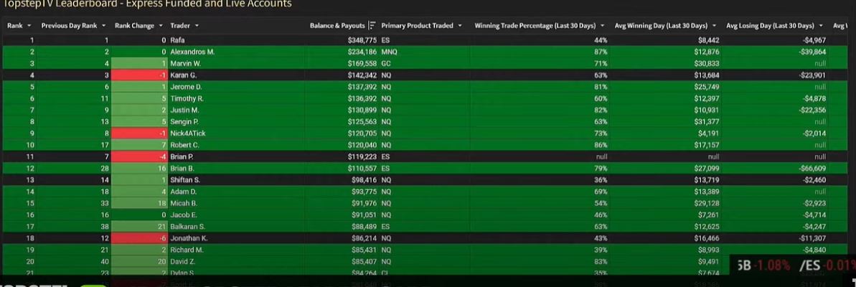Open the Trader column dropdown arrow
856x287 pixels.
point(197,26)
